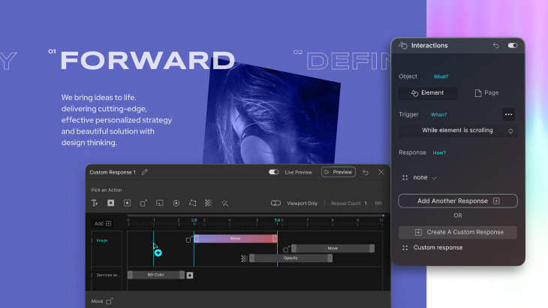Click the Add button in timeline
Image resolution: width=548 pixels, height=308 pixels.
(x=103, y=223)
